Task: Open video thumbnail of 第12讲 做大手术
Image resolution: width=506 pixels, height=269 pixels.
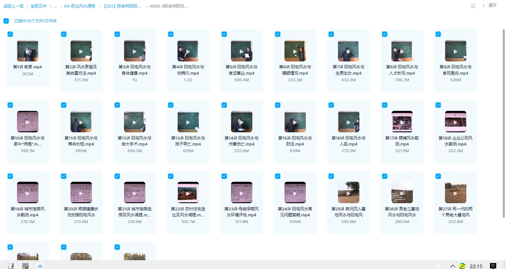Action: (x=135, y=122)
